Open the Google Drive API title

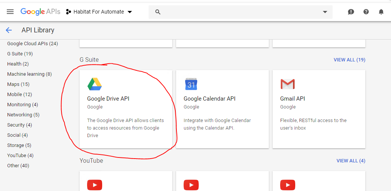pyautogui.click(x=108, y=99)
